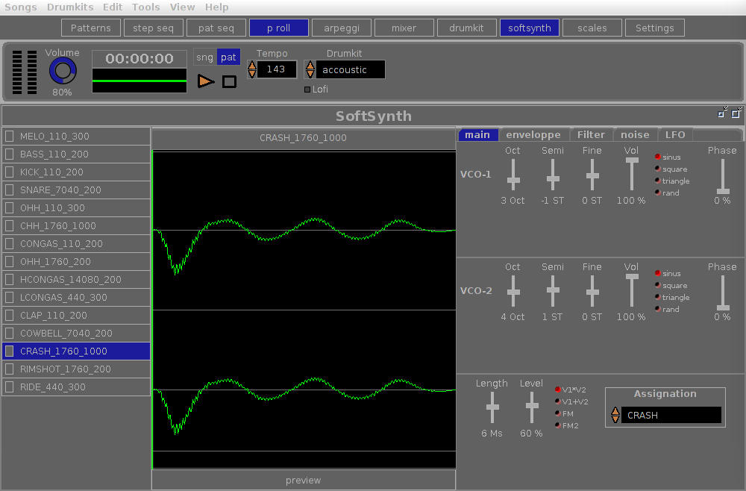Toggle the SNARE_7040_200 checkbox
746x491 pixels.
click(x=9, y=190)
